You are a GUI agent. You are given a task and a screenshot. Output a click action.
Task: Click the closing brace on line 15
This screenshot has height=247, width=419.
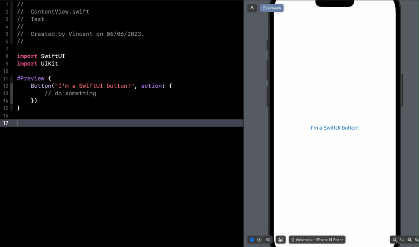[18, 108]
